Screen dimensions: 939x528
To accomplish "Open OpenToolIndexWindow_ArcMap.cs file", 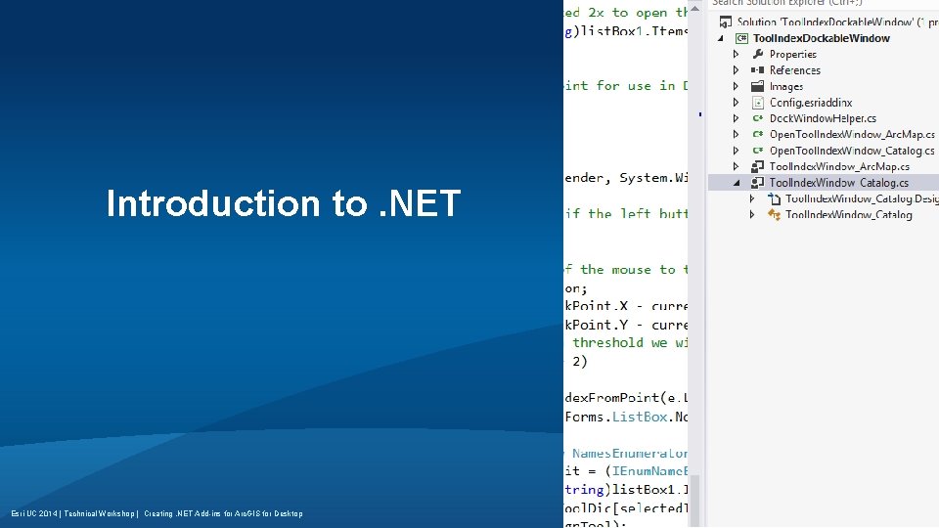I will click(852, 135).
